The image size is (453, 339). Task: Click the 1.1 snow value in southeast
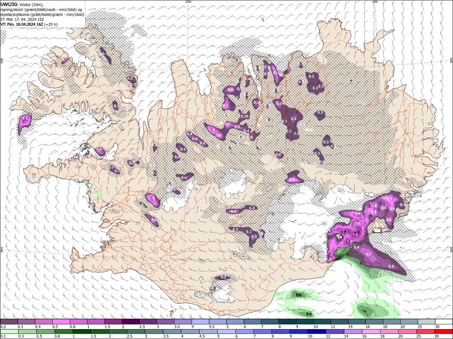point(361,224)
